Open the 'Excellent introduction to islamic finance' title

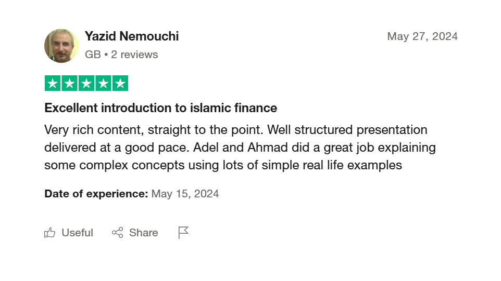(x=160, y=108)
